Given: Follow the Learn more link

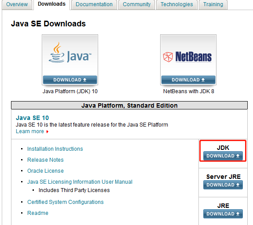Looking at the screenshot, I should coord(30,131).
